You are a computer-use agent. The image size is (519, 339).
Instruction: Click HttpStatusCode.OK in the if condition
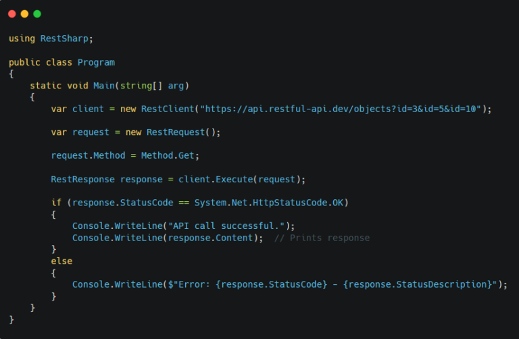(298, 203)
